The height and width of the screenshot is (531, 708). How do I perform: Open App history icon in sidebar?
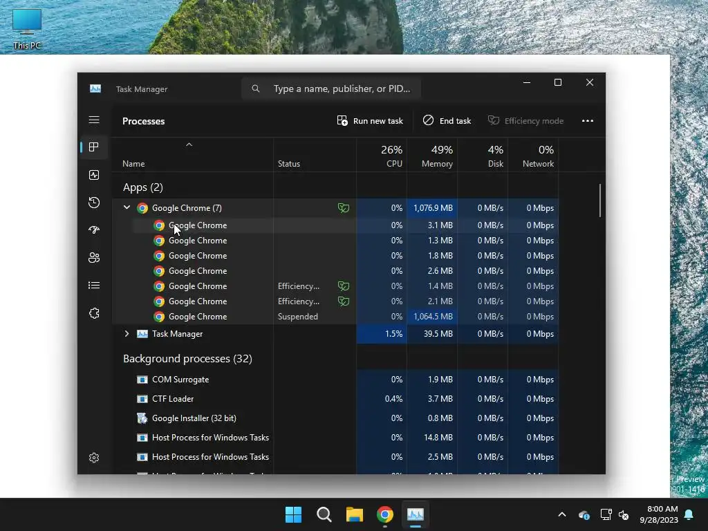point(94,203)
